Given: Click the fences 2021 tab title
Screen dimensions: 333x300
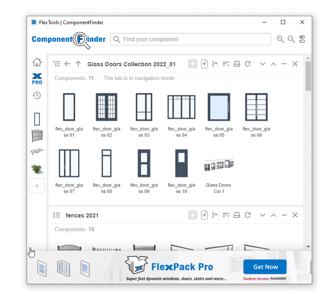Looking at the screenshot, I should (82, 215).
